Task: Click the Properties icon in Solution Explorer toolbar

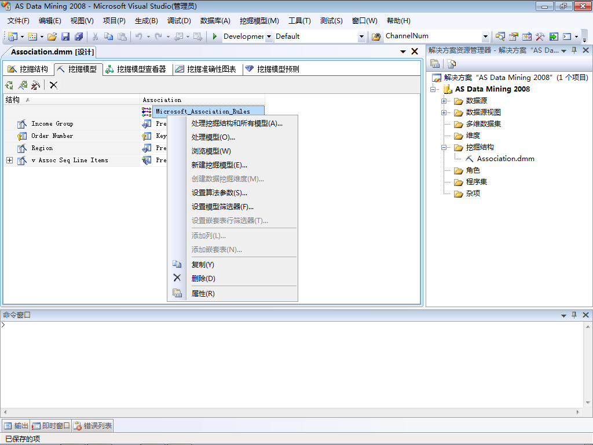Action: [x=435, y=64]
